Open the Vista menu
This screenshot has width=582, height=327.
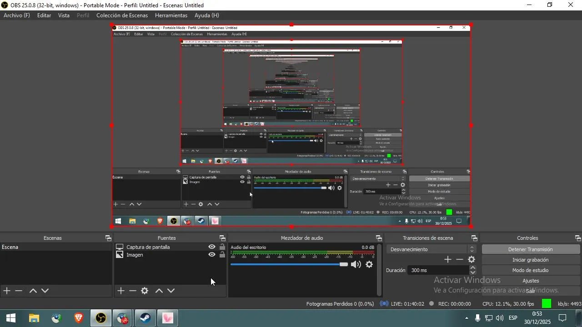point(64,15)
